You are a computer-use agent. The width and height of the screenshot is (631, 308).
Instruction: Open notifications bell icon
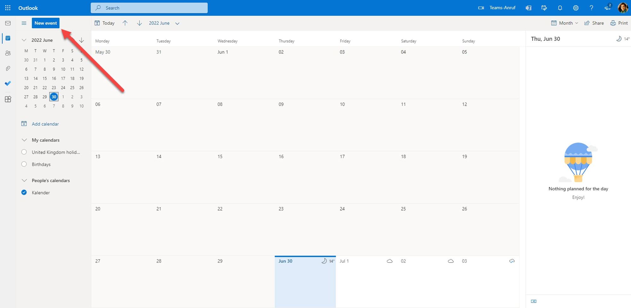(x=560, y=8)
